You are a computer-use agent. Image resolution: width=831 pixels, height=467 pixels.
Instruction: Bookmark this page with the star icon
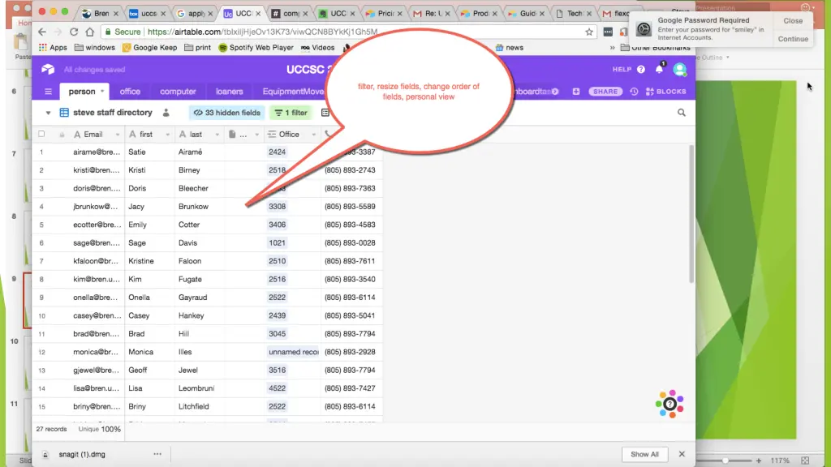pos(589,32)
